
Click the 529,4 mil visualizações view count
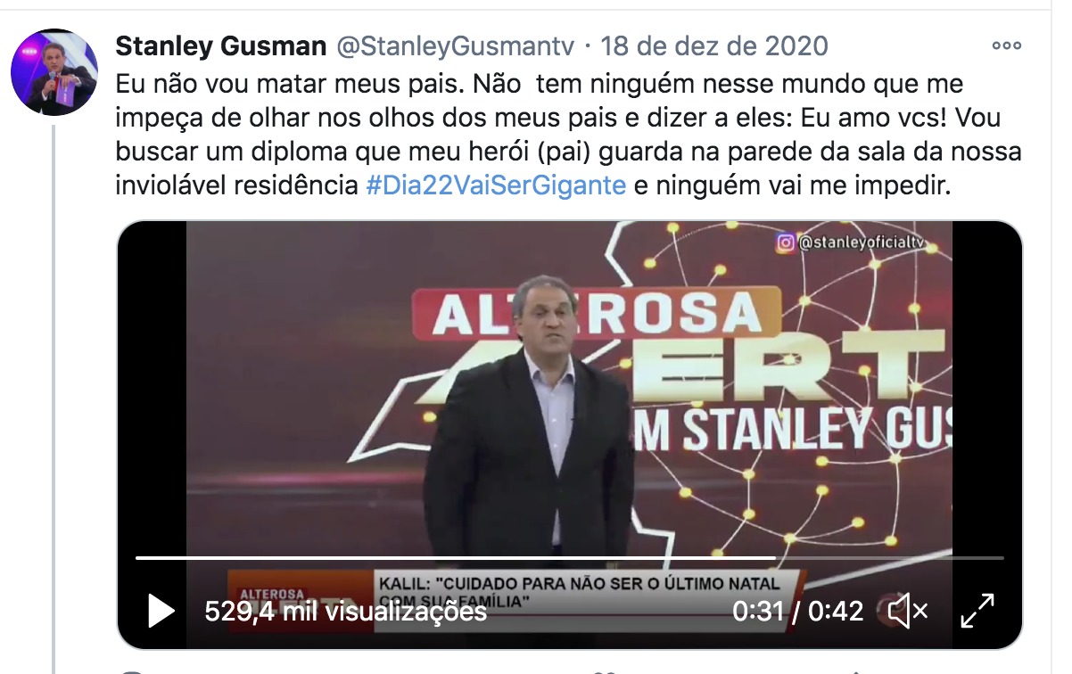coord(346,612)
